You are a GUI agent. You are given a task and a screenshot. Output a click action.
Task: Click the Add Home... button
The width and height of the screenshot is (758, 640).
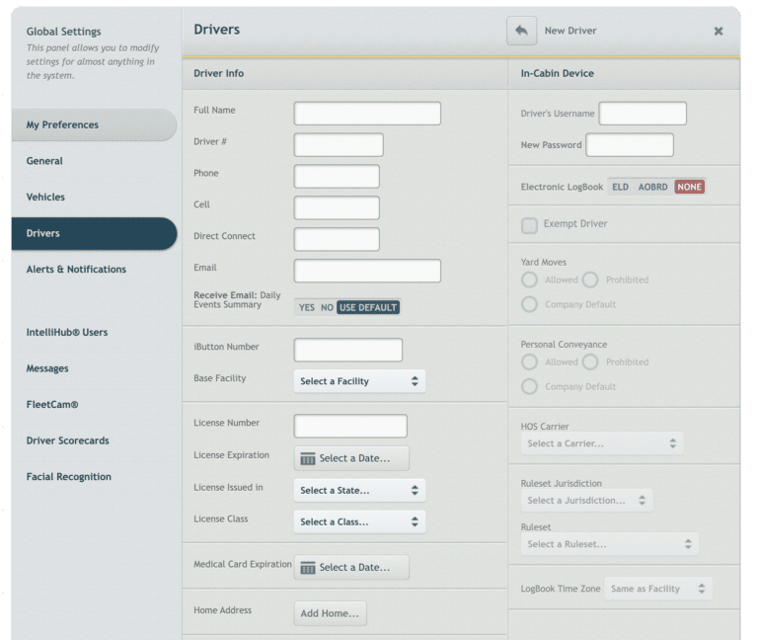(331, 613)
